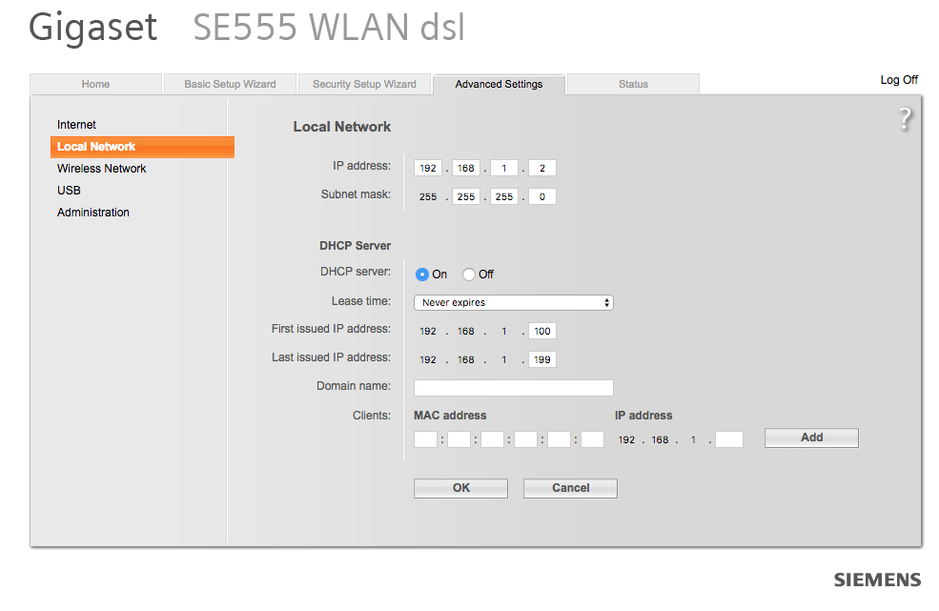Focus the IP address third octet field
This screenshot has width=939, height=611.
(x=504, y=168)
